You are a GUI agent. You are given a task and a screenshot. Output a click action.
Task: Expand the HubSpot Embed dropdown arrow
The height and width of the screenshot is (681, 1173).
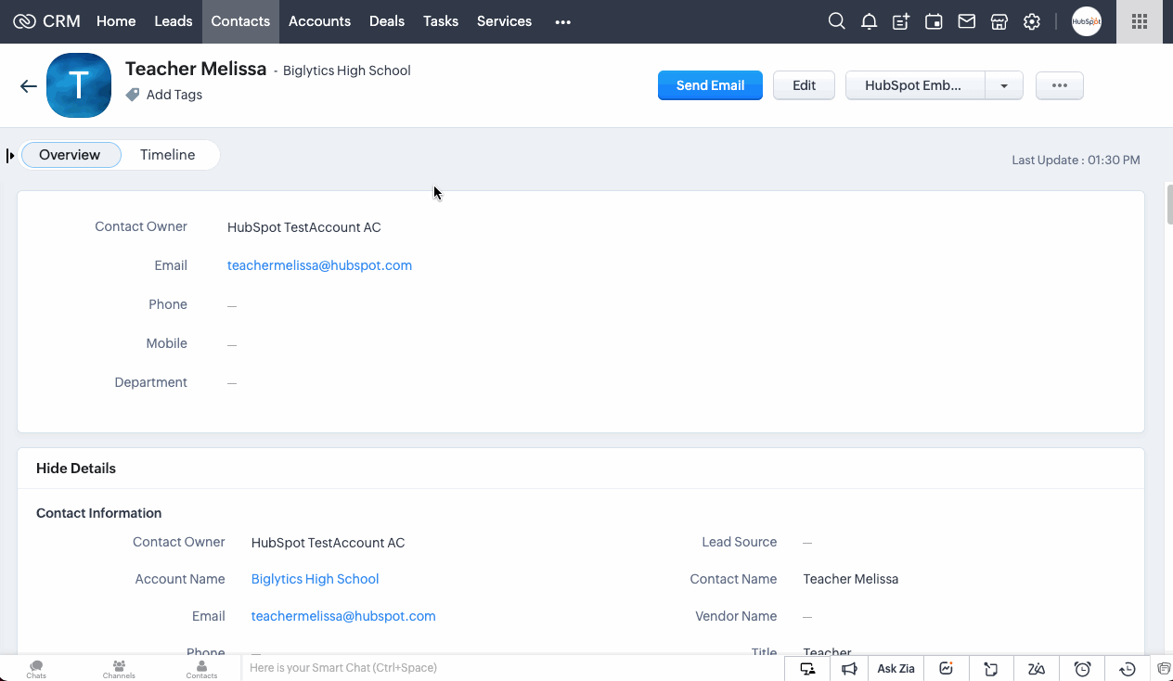1004,85
